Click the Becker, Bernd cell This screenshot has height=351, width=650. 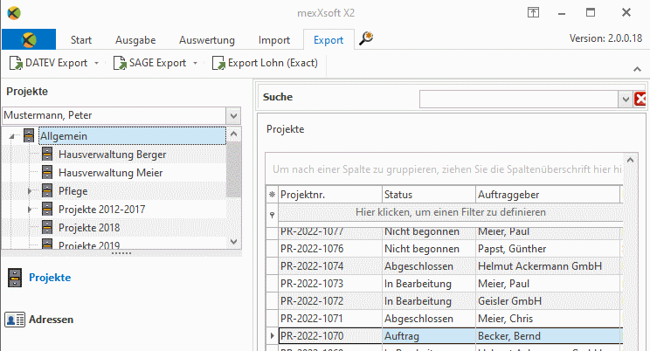549,335
